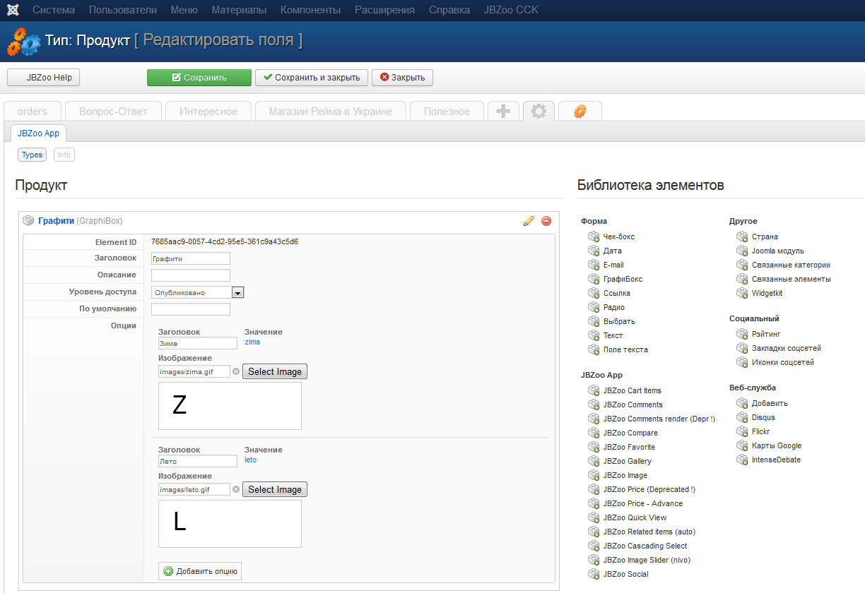
Task: Click the Добавить опцию button
Action: (201, 571)
